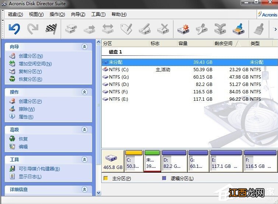Click icon beside 擦除(W)
The width and height of the screenshot is (278, 204).
[x=12, y=109]
